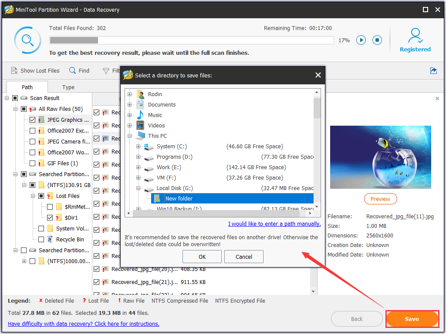
Task: Click the Recycle Bin icon in tree
Action: pyautogui.click(x=50, y=240)
